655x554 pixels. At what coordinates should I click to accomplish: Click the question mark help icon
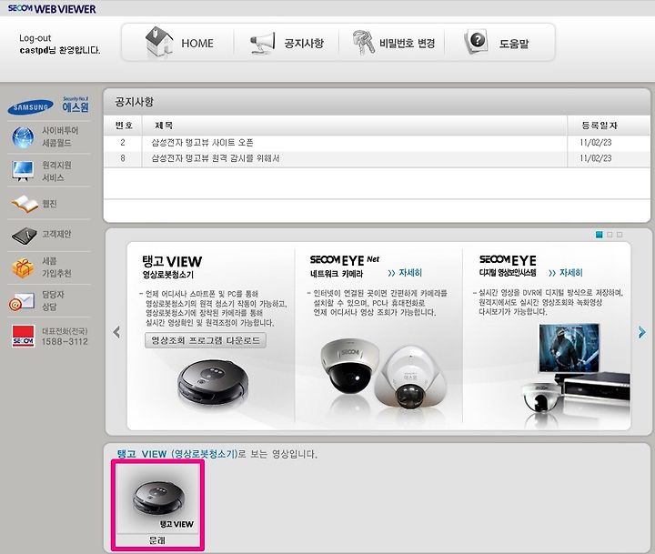tap(477, 42)
